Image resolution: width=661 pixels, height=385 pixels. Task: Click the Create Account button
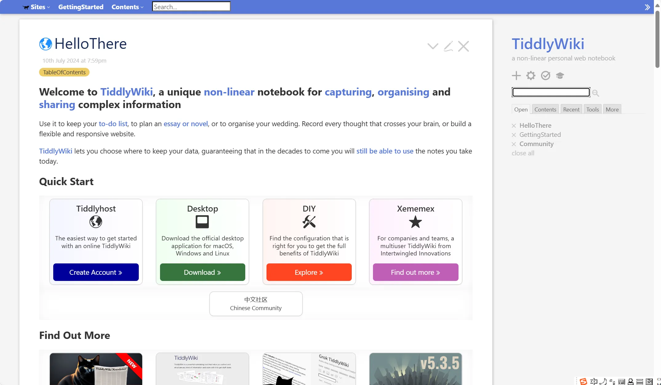[96, 272]
